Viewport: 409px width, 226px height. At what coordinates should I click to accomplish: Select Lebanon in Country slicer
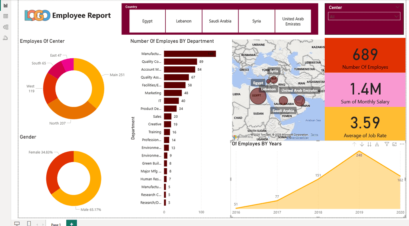[184, 21]
